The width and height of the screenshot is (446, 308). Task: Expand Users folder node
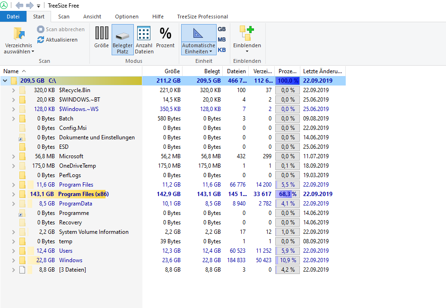tap(13, 251)
